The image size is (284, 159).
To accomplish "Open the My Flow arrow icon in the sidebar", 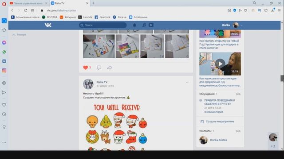I will click(x=4, y=92).
